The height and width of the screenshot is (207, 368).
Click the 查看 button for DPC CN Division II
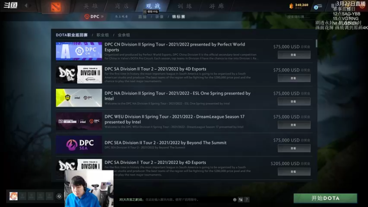pyautogui.click(x=294, y=55)
